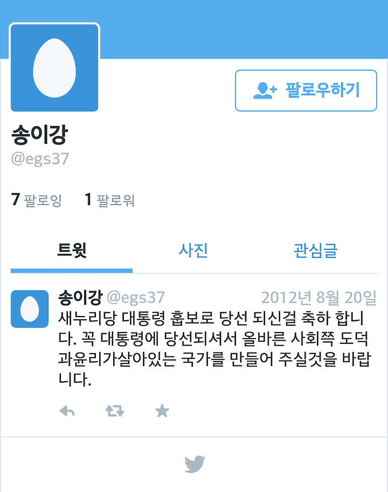This screenshot has height=492, width=388.
Task: Click the small egg avatar beside the tweet
Action: coord(30,309)
